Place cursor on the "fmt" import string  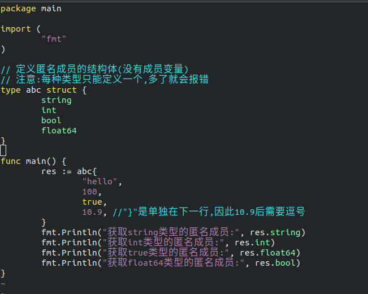click(x=54, y=39)
